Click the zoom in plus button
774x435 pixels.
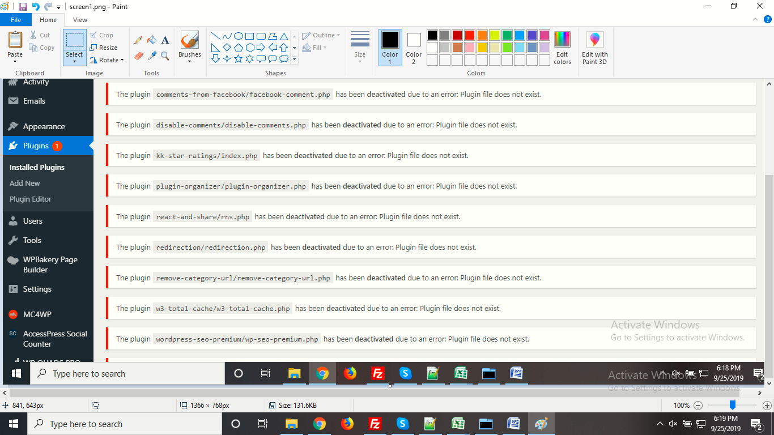click(x=767, y=405)
